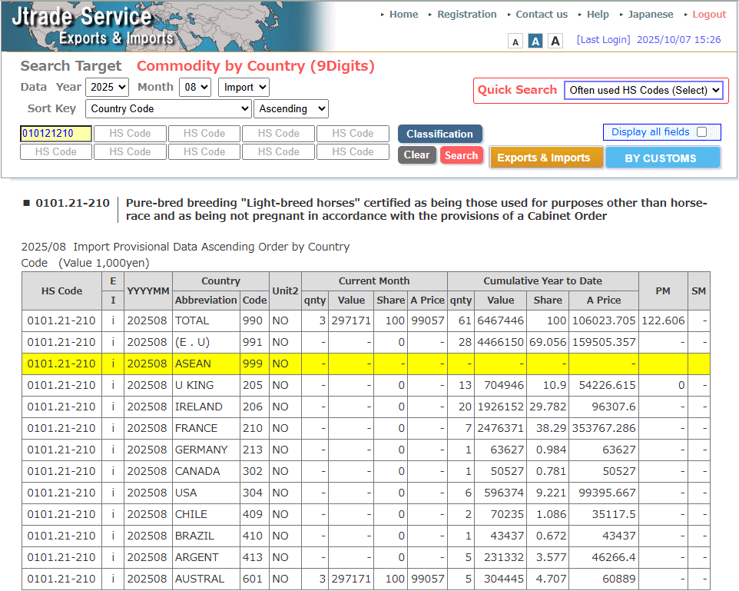Select the medium font size A icon
This screenshot has width=739, height=591.
[535, 42]
